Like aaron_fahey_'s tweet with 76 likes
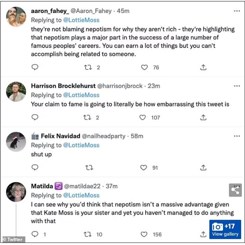245x245 pixels. point(144,67)
